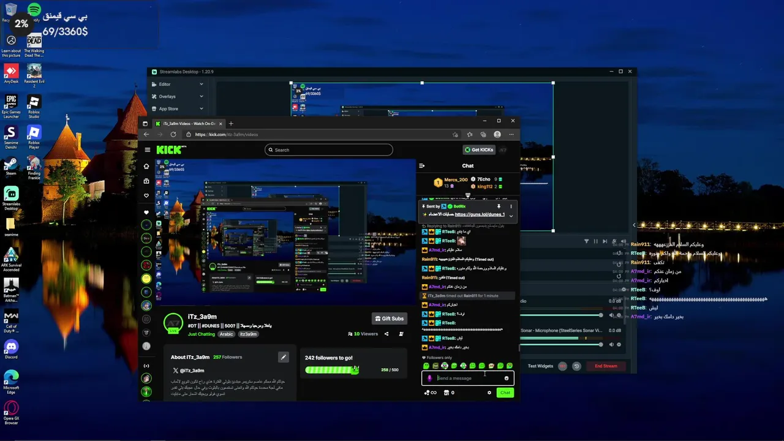The height and width of the screenshot is (441, 784).
Task: Open Microsoft Edge desktop shortcut
Action: [11, 381]
